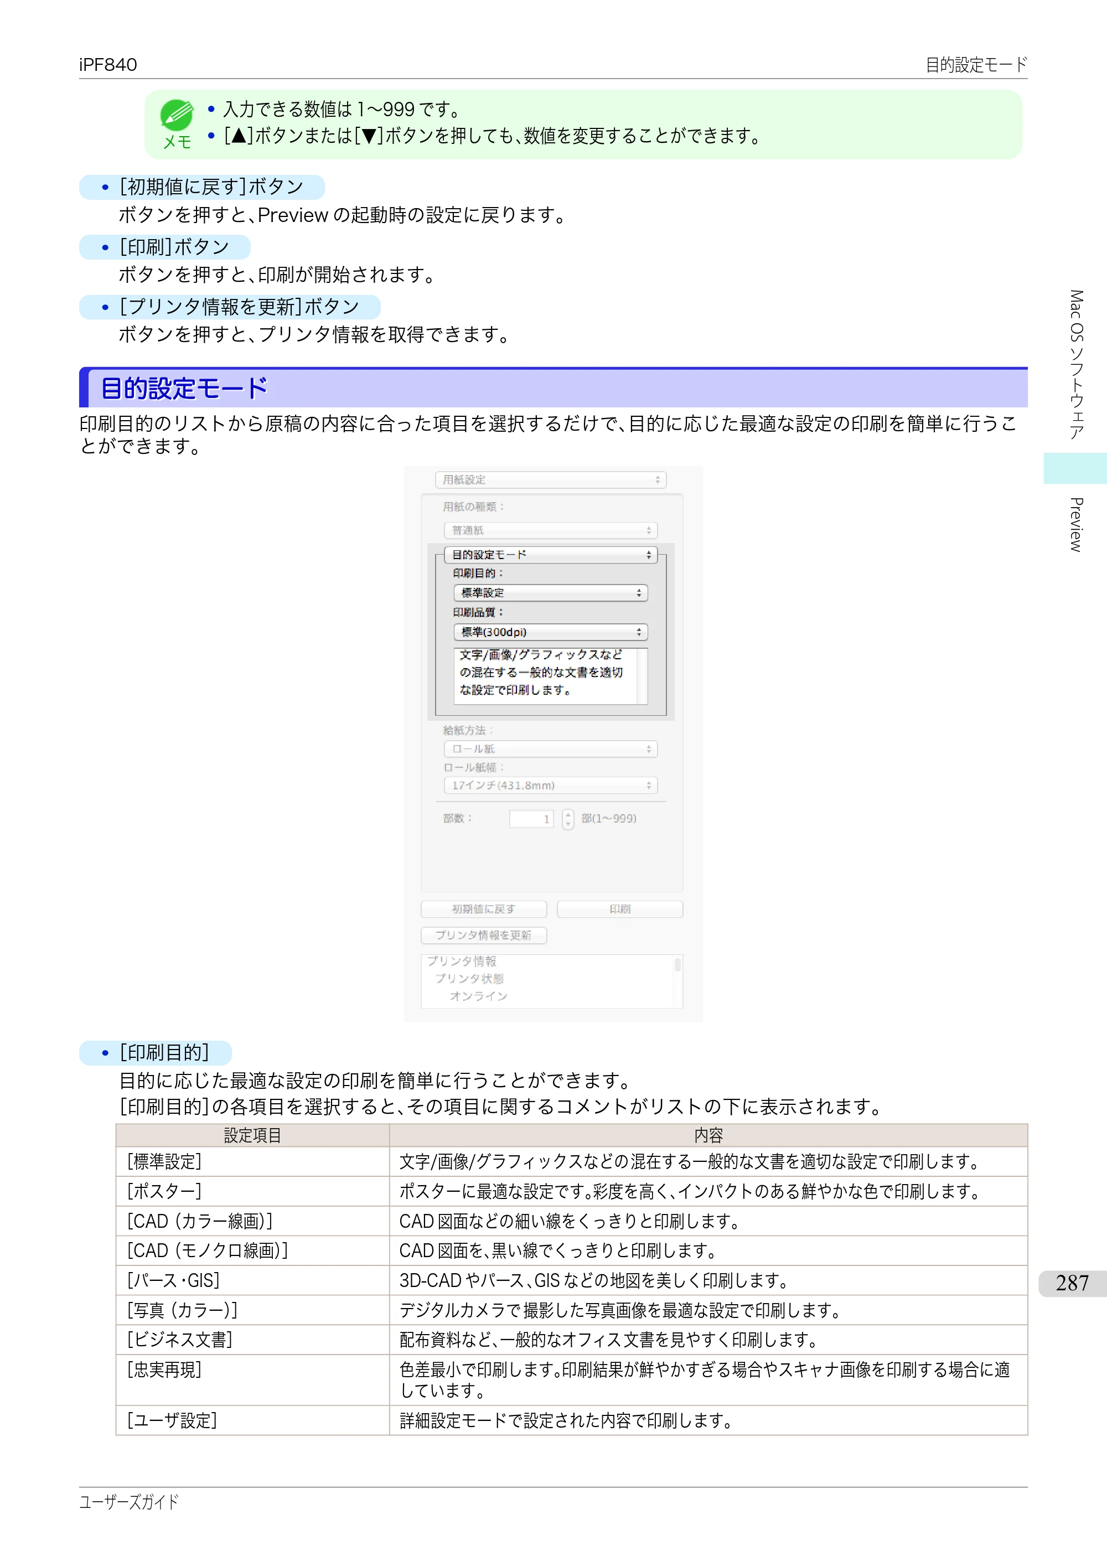
Task: Click the [プリンタ情報を更新]ボタン bullet heading
Action: 230,307
